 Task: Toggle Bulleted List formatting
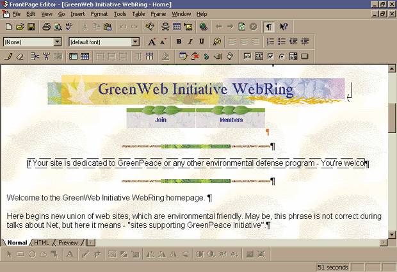282,42
